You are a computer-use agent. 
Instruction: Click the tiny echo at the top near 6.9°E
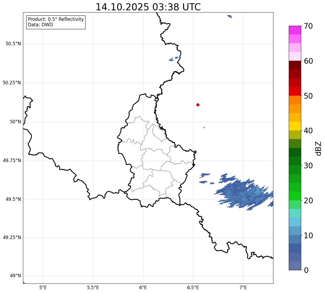coord(230,16)
